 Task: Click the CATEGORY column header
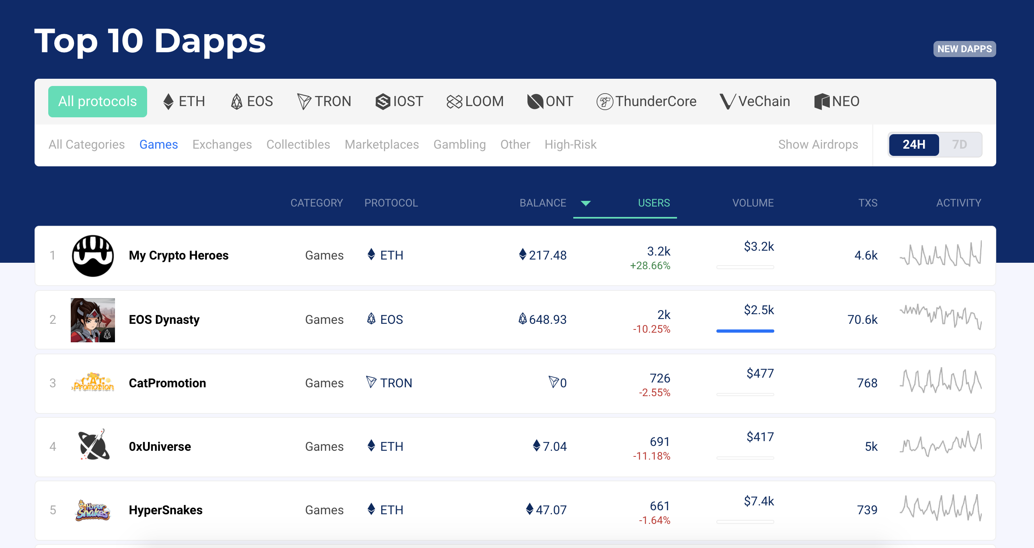(317, 203)
